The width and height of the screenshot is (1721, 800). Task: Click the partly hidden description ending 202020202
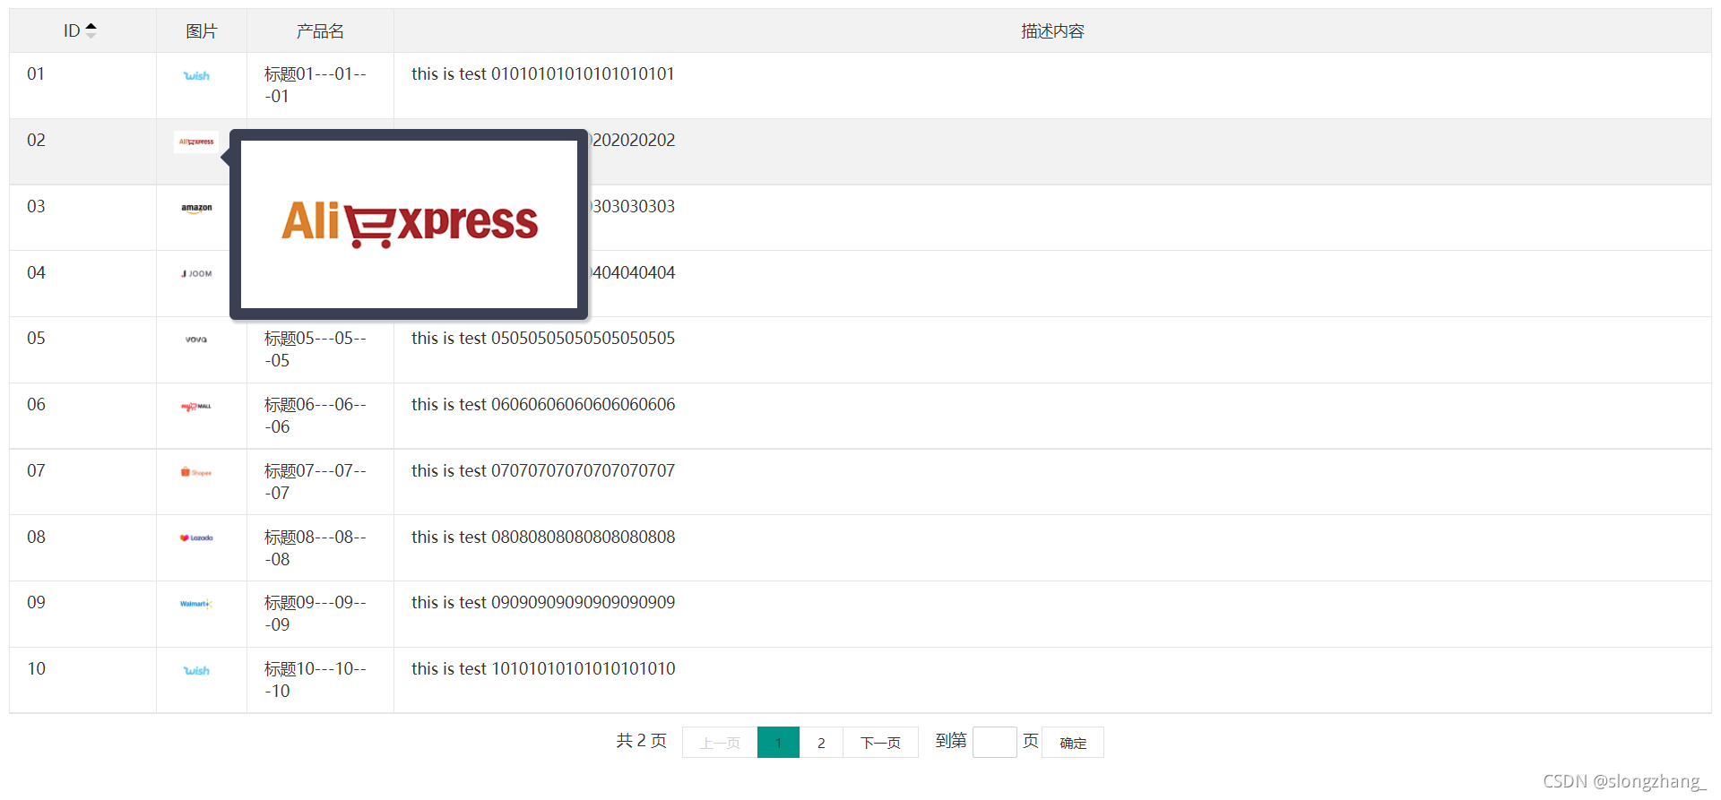click(x=633, y=141)
